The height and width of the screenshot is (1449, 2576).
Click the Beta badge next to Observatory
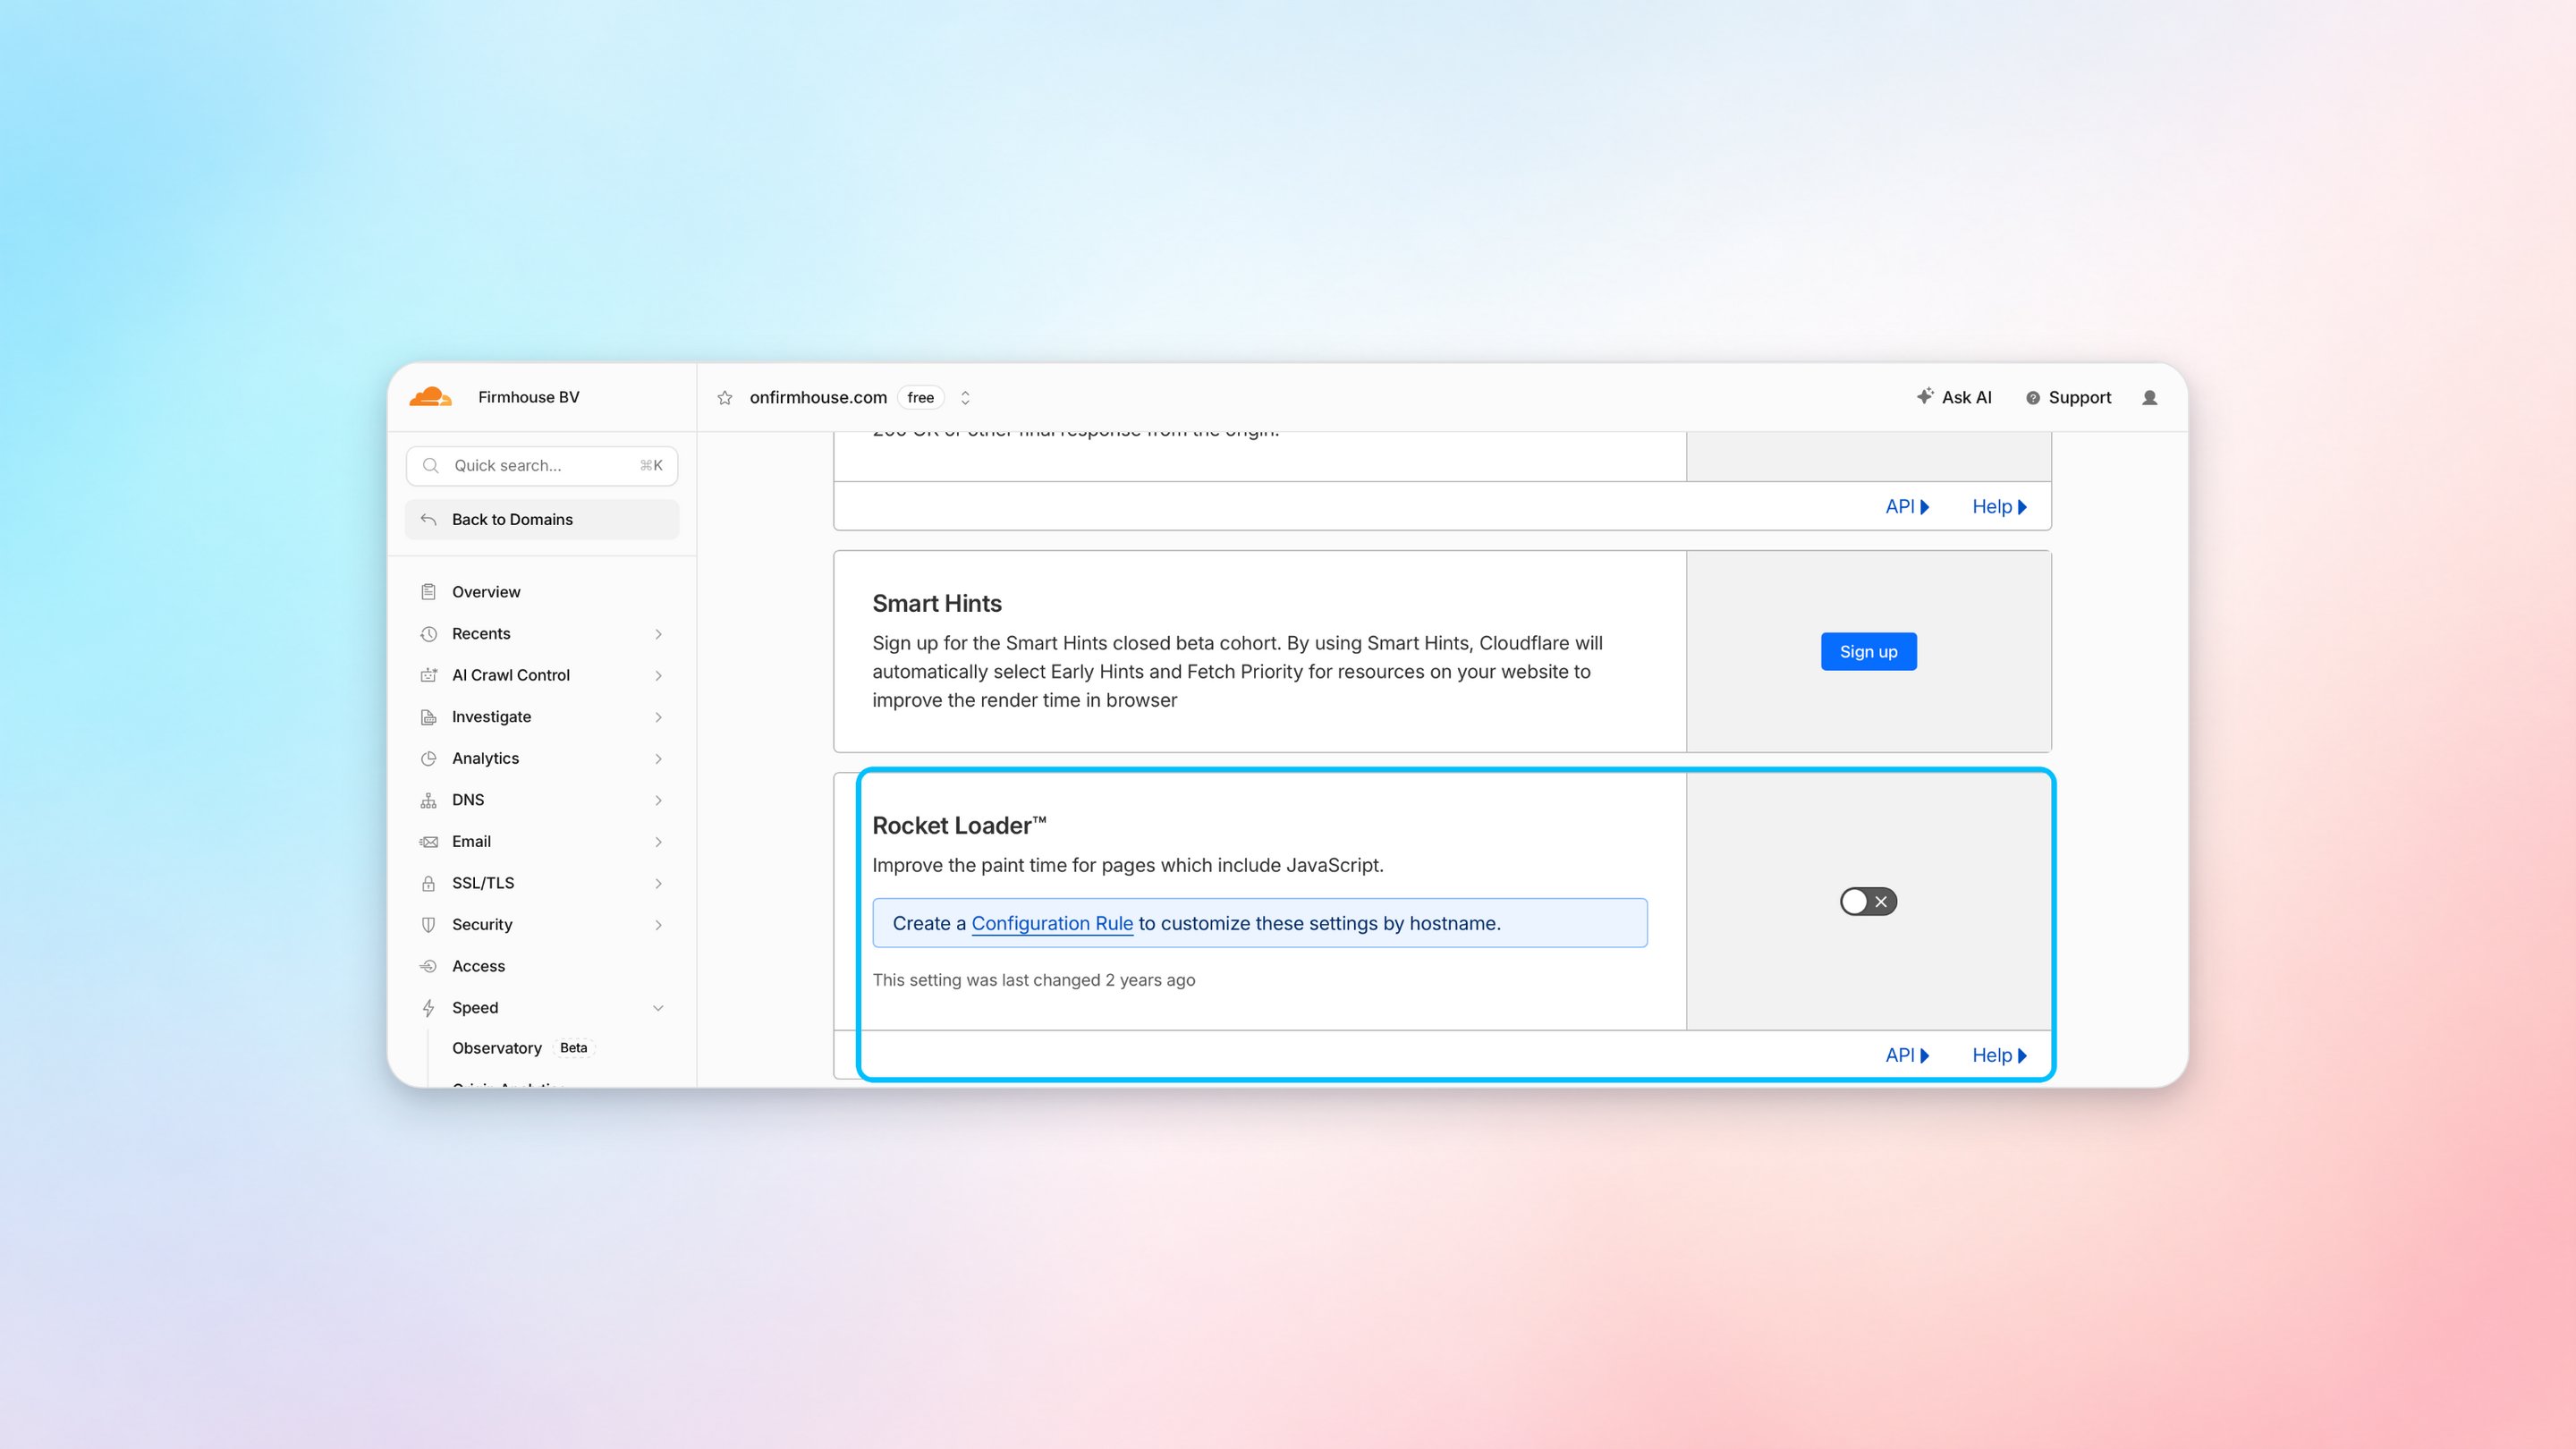point(574,1048)
